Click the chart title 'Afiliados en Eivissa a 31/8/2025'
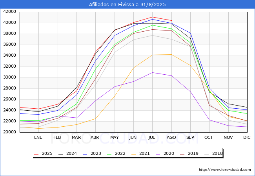 [x=127, y=4]
